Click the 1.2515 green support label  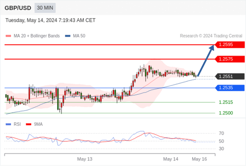point(226,102)
